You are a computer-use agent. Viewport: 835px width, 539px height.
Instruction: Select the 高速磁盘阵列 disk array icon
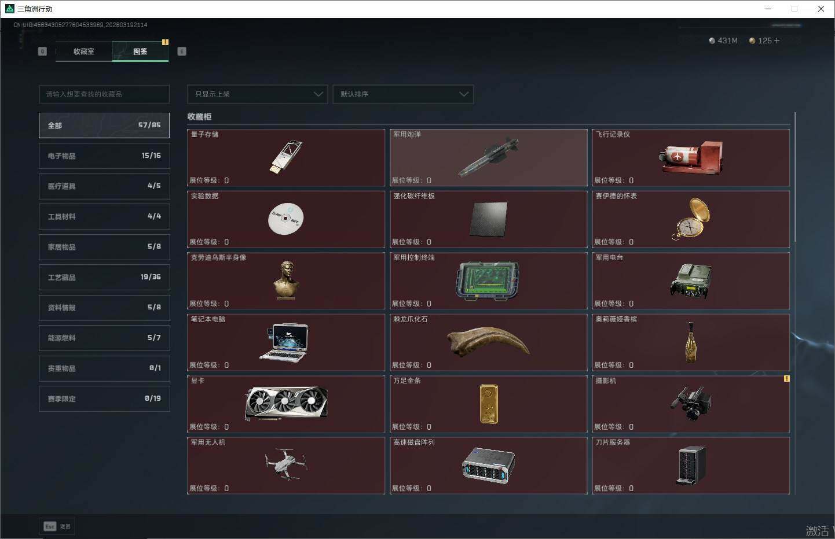[x=488, y=465]
